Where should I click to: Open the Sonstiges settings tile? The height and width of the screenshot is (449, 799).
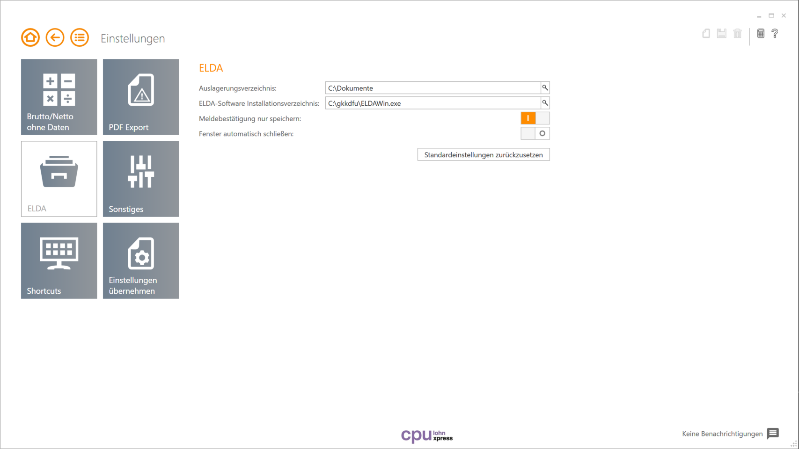coord(140,179)
